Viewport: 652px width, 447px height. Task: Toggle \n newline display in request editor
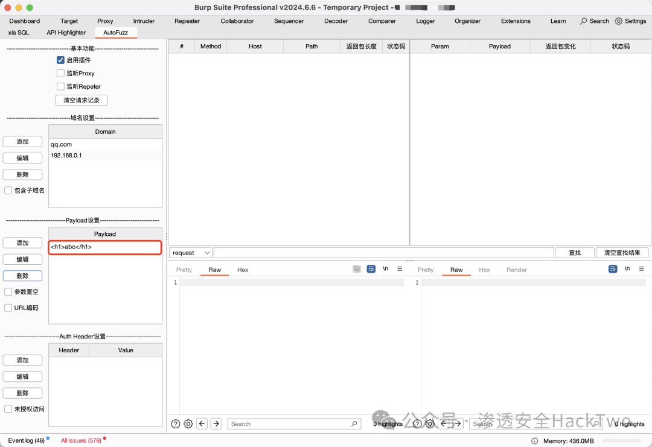(385, 269)
